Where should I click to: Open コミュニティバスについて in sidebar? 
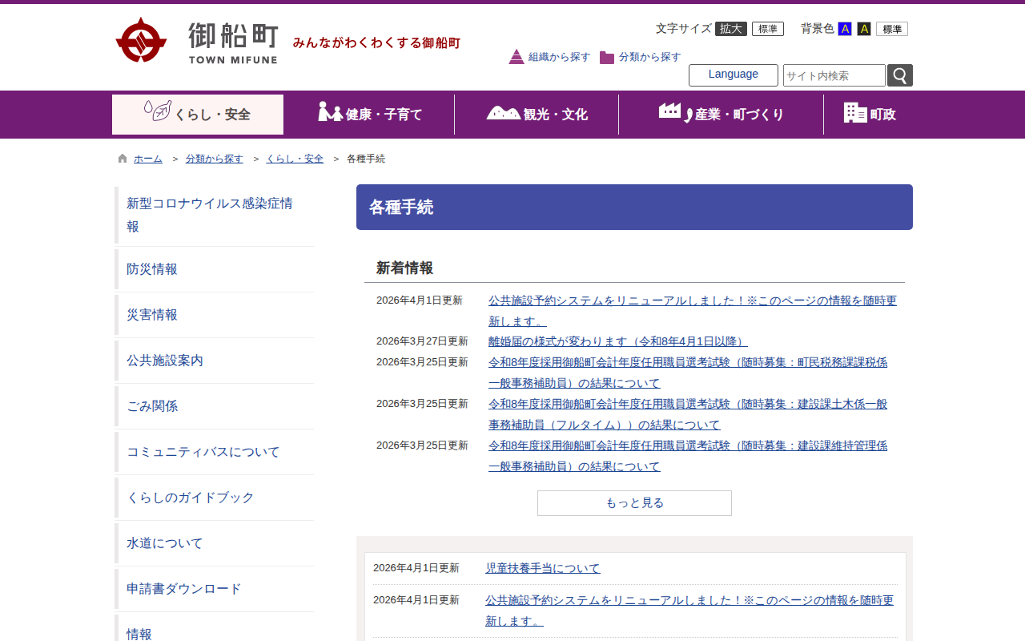(215, 452)
